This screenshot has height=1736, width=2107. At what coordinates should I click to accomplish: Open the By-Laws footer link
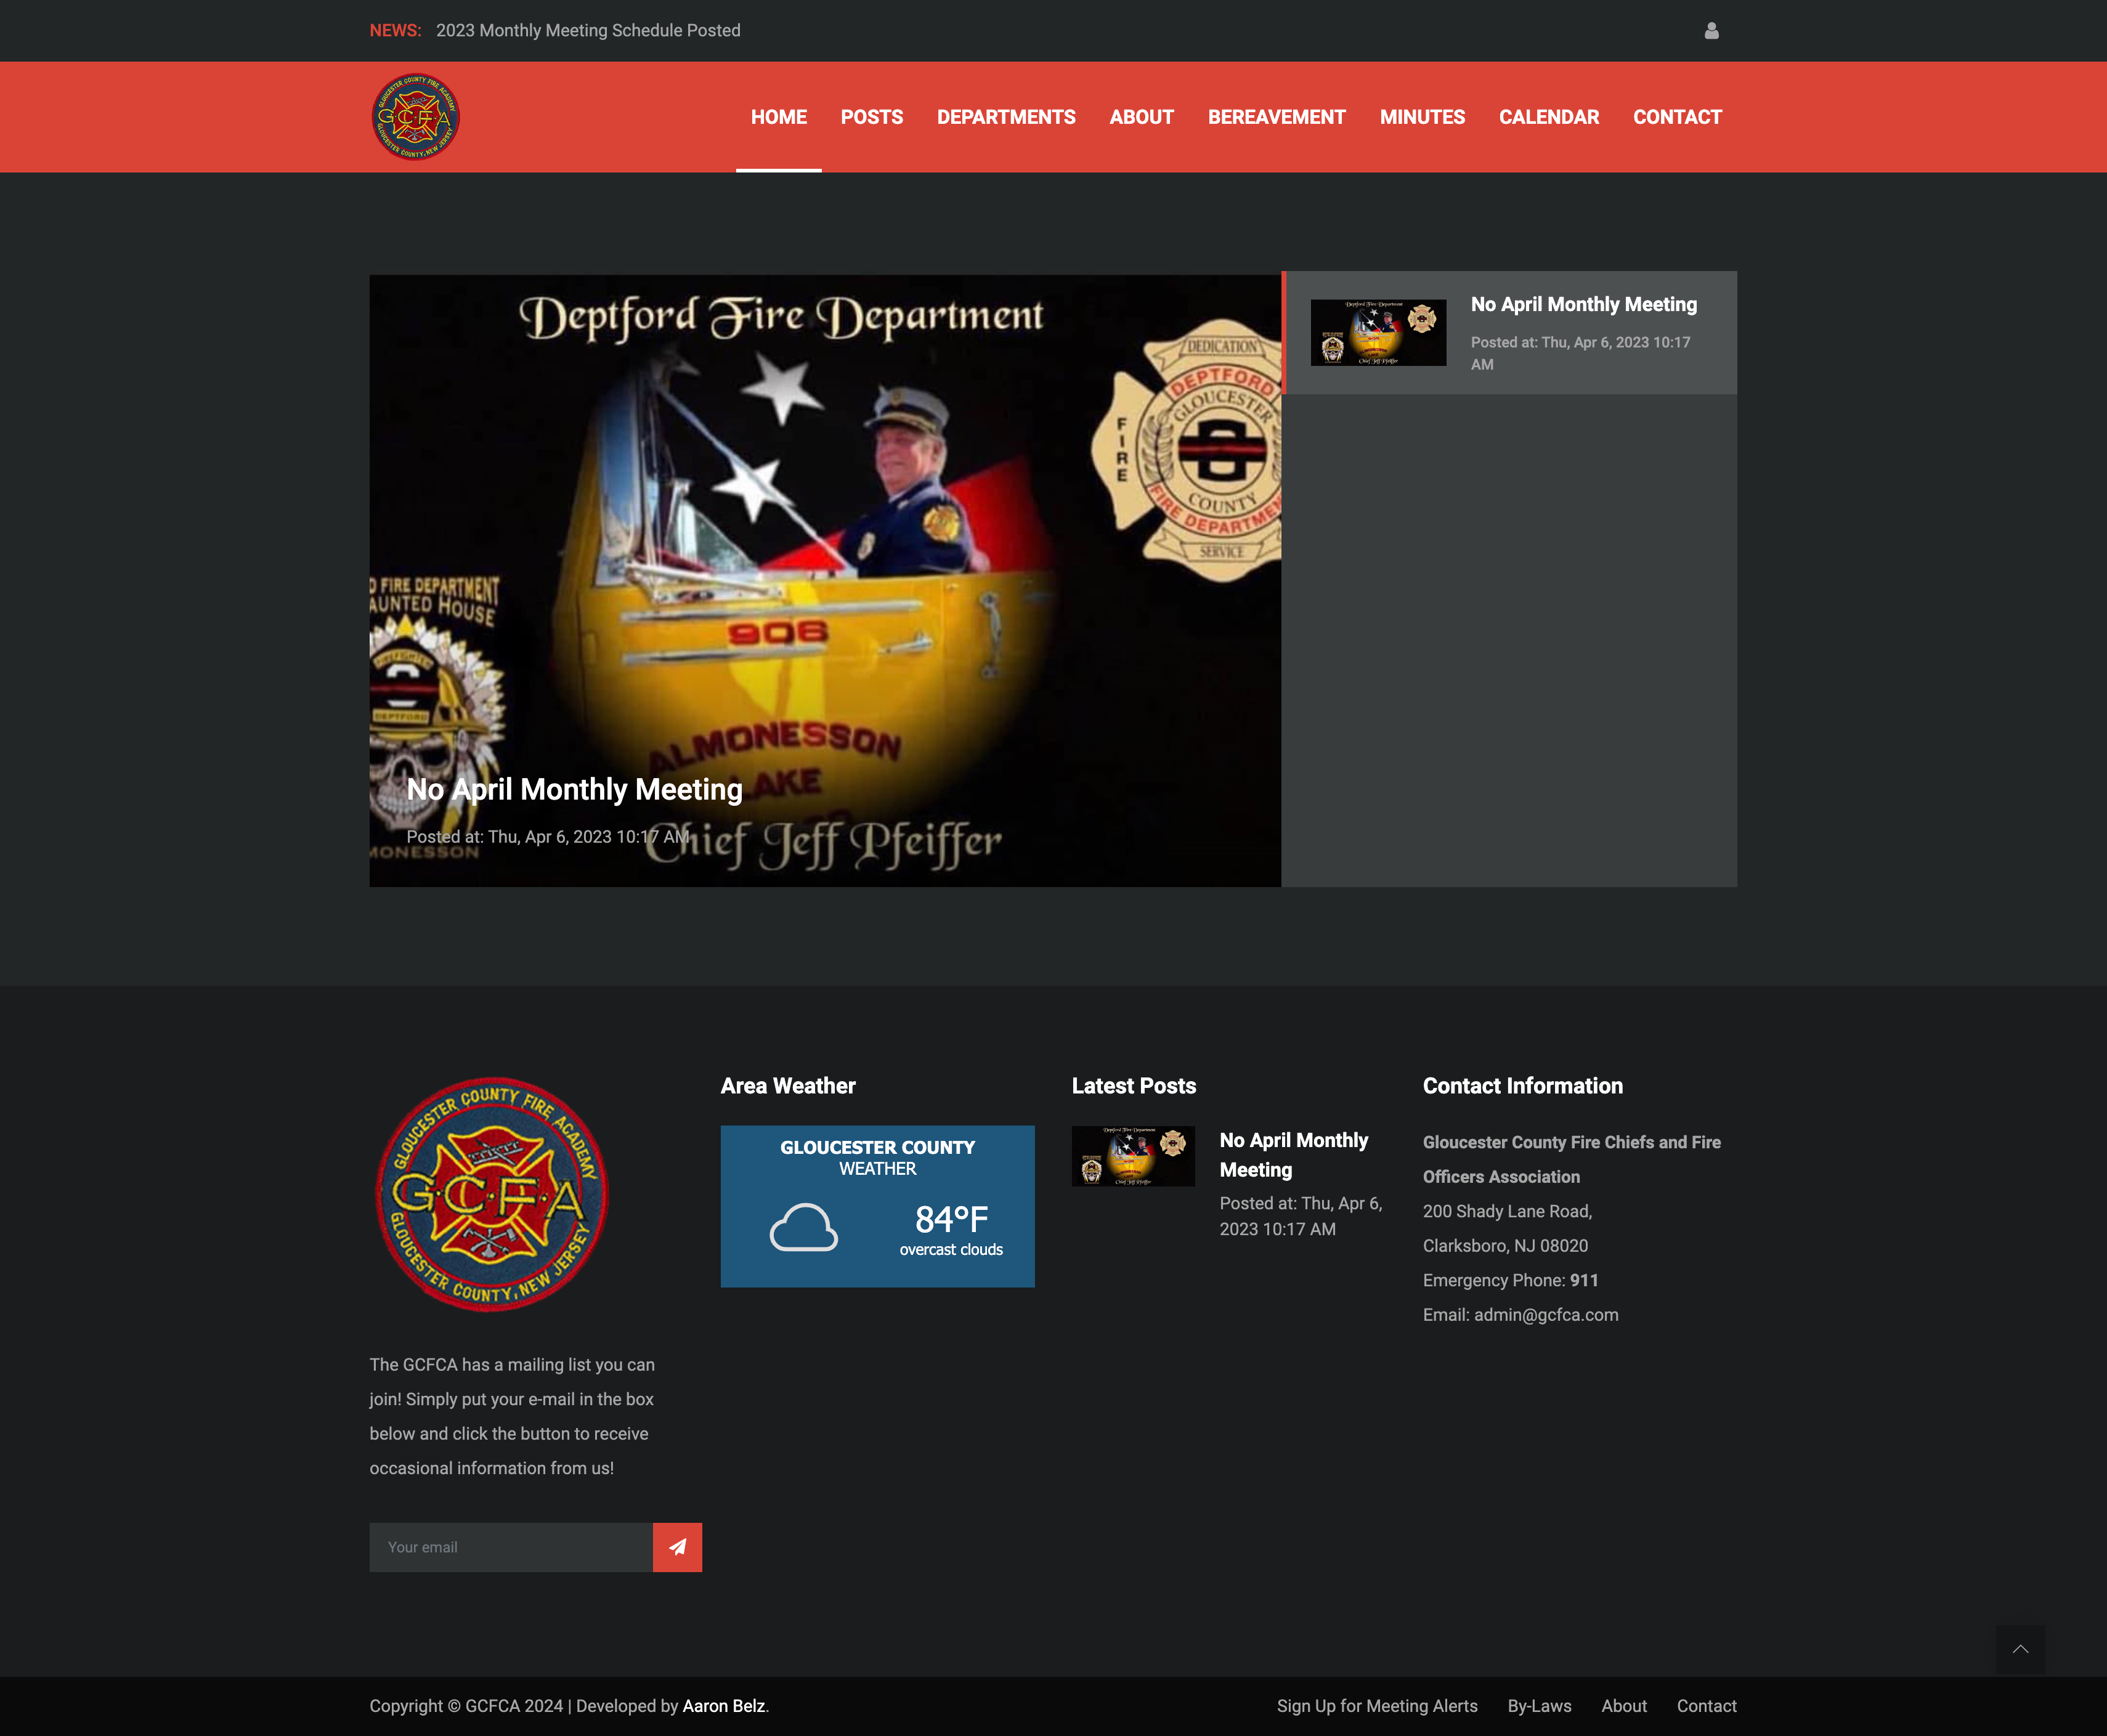click(x=1539, y=1706)
